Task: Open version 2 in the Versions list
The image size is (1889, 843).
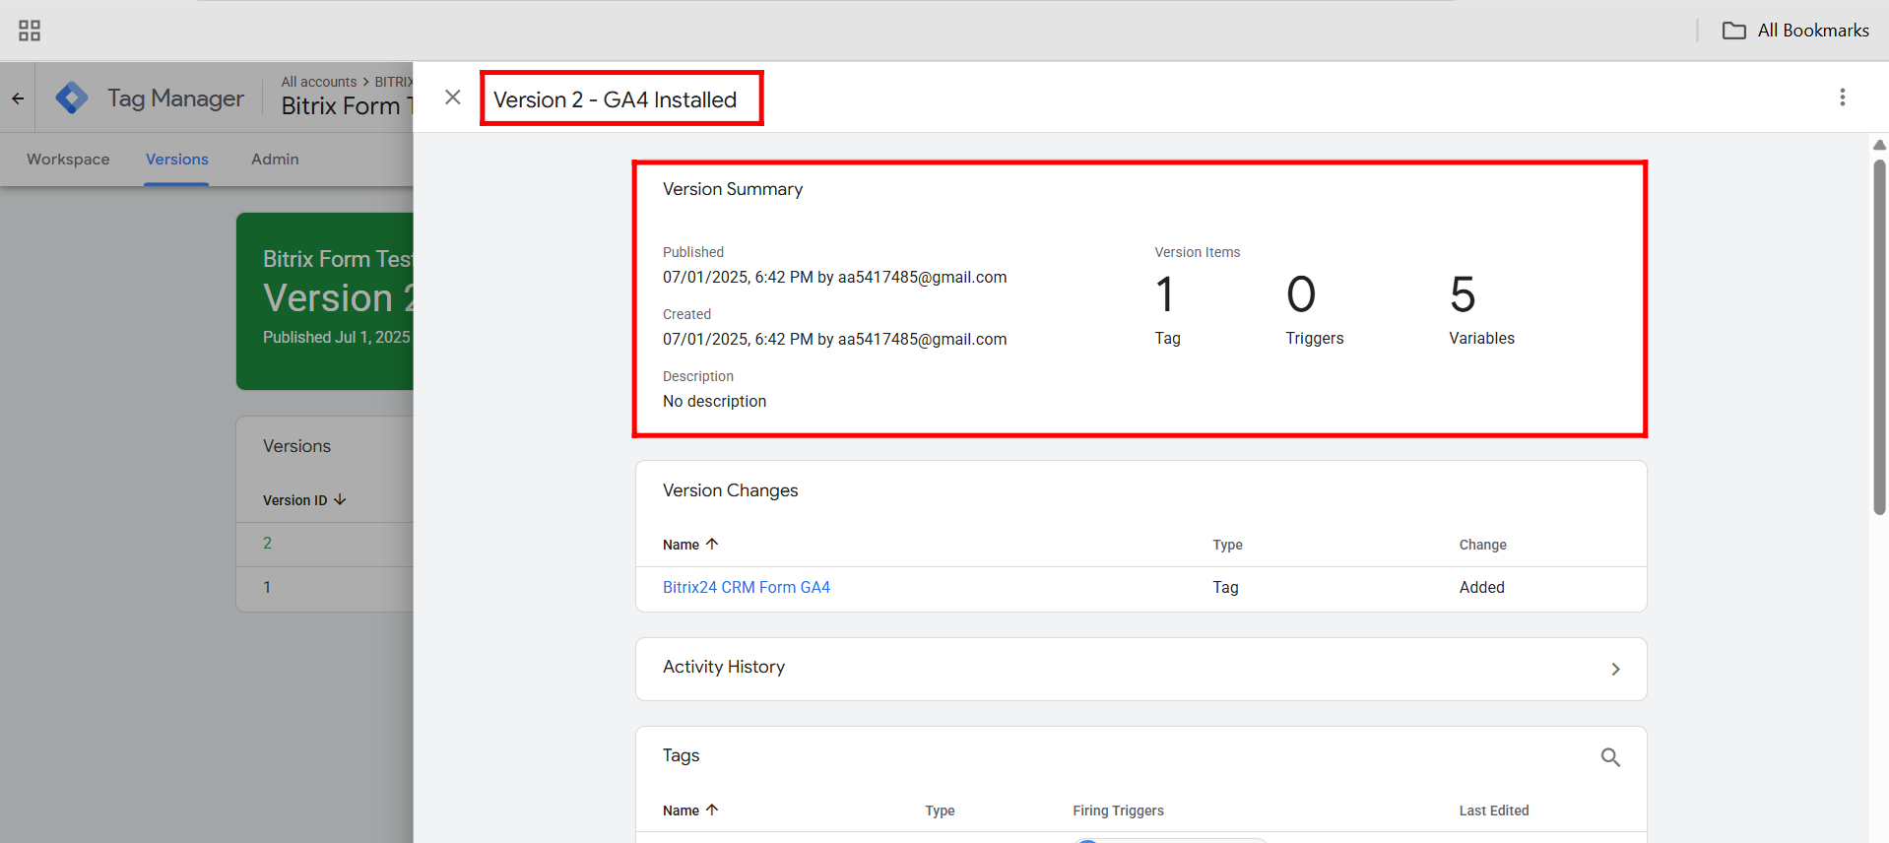Action: click(x=267, y=543)
